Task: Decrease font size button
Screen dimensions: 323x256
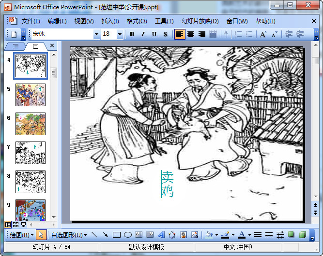Action: tap(275, 34)
